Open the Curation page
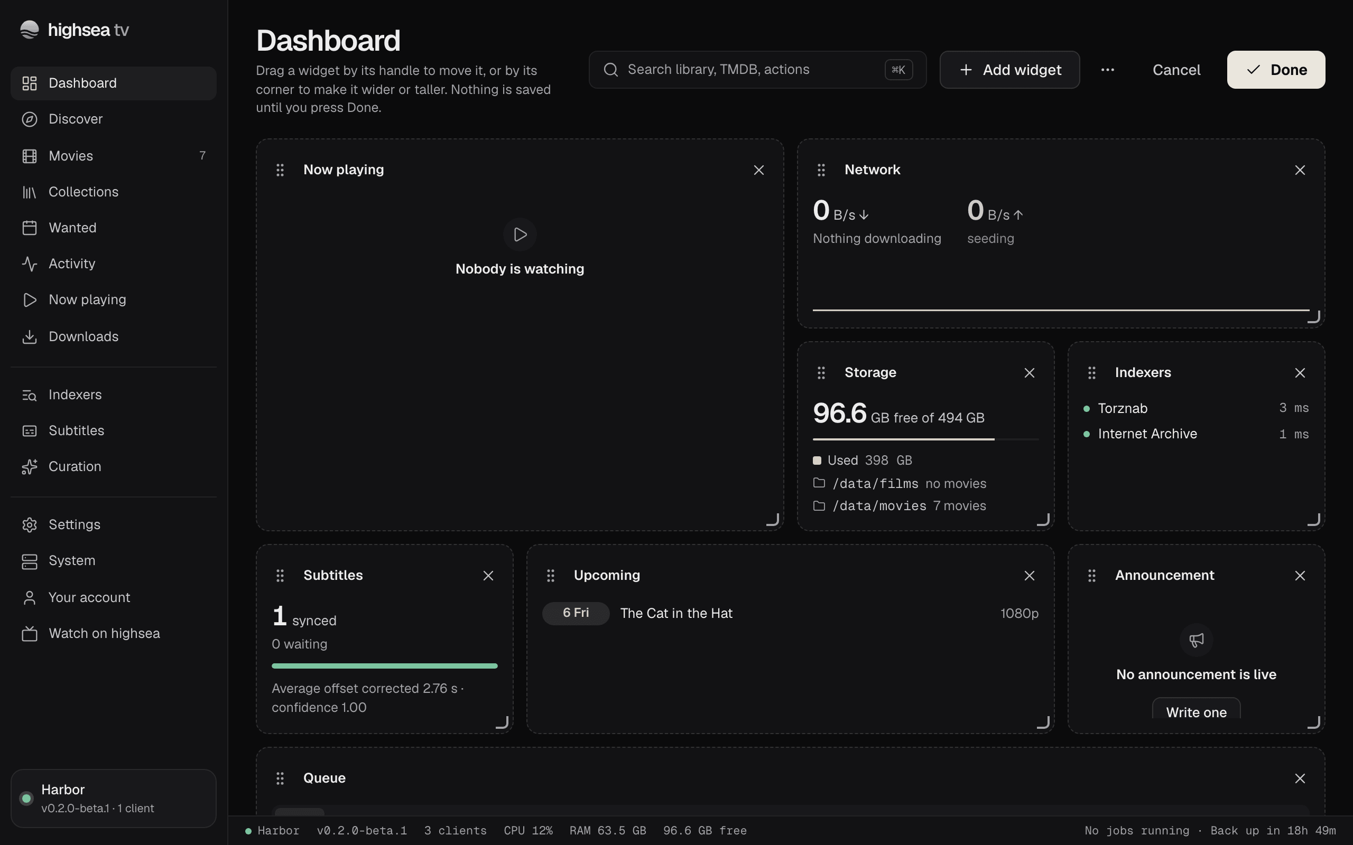 [x=114, y=467]
